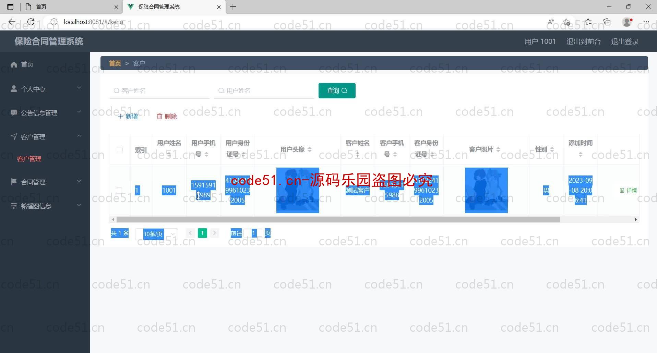Collapse the 客户管理 menu chevron
Screen dimensions: 657x353
(x=79, y=136)
